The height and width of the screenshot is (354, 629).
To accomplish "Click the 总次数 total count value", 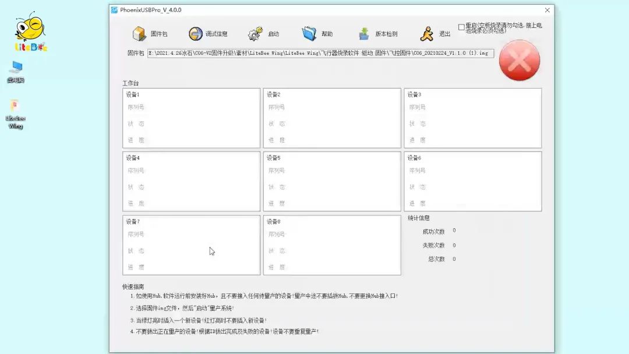I will 454,259.
